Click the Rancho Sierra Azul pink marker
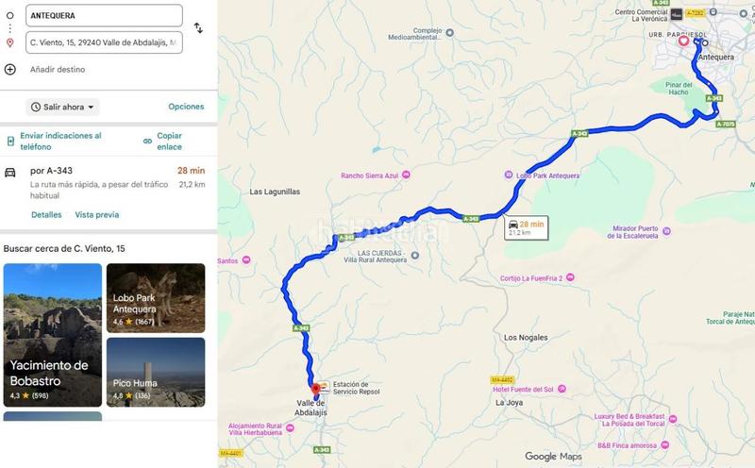The height and width of the screenshot is (468, 755). [406, 175]
